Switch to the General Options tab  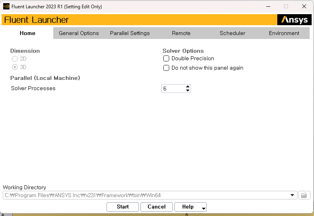[x=79, y=33]
